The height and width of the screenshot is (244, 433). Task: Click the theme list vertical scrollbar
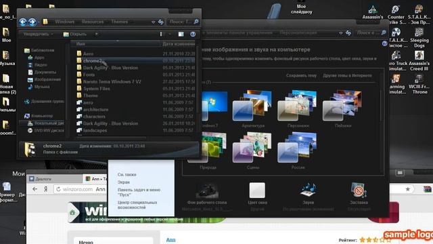pos(382,105)
